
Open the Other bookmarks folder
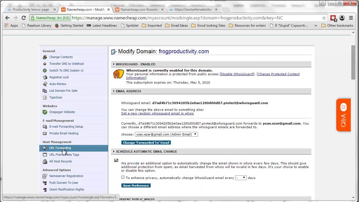point(337,25)
